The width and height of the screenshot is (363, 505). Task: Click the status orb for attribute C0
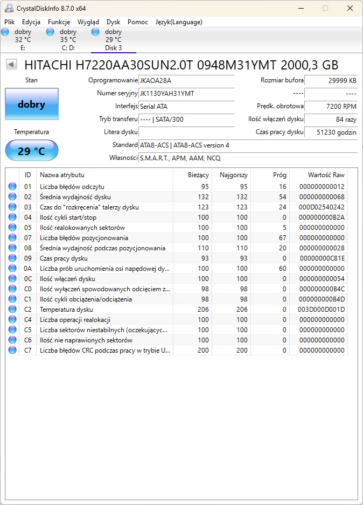click(x=12, y=289)
